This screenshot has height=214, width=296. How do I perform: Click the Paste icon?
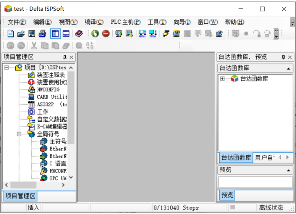point(55,46)
